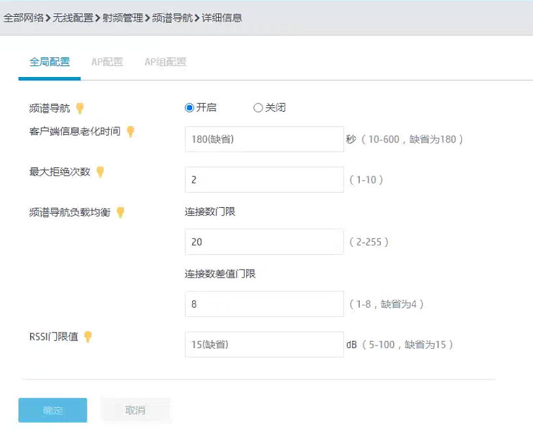
Task: Open the AP组配置 tab
Action: pos(165,63)
